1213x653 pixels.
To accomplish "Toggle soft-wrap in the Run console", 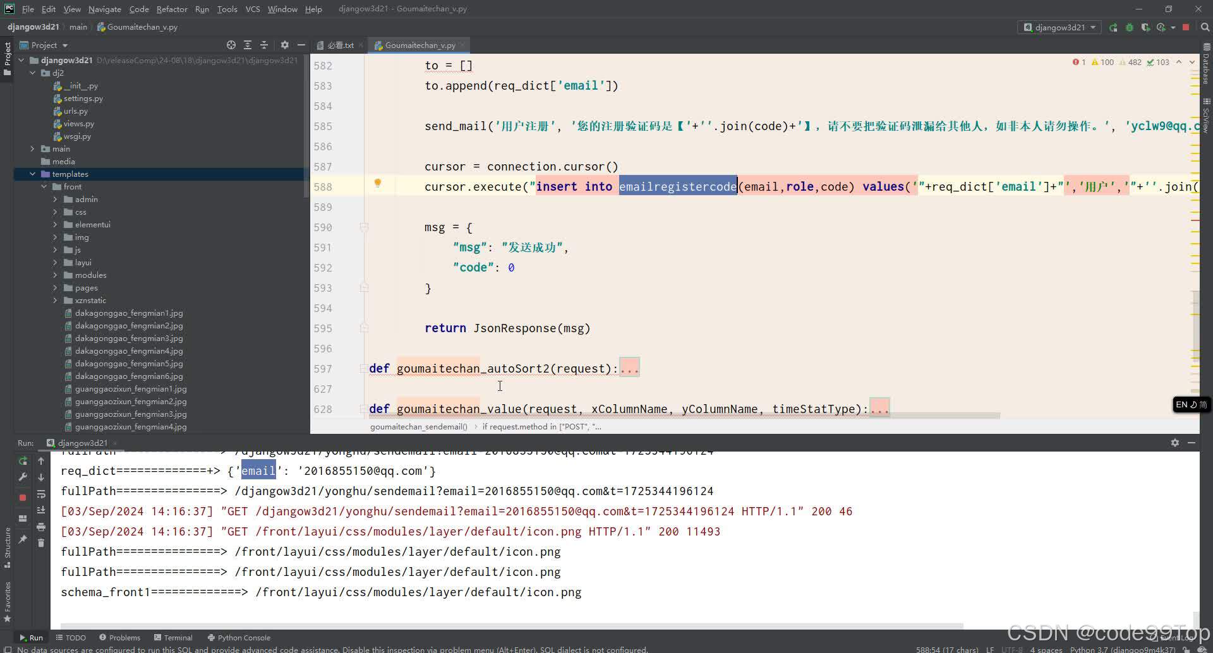I will click(x=41, y=494).
